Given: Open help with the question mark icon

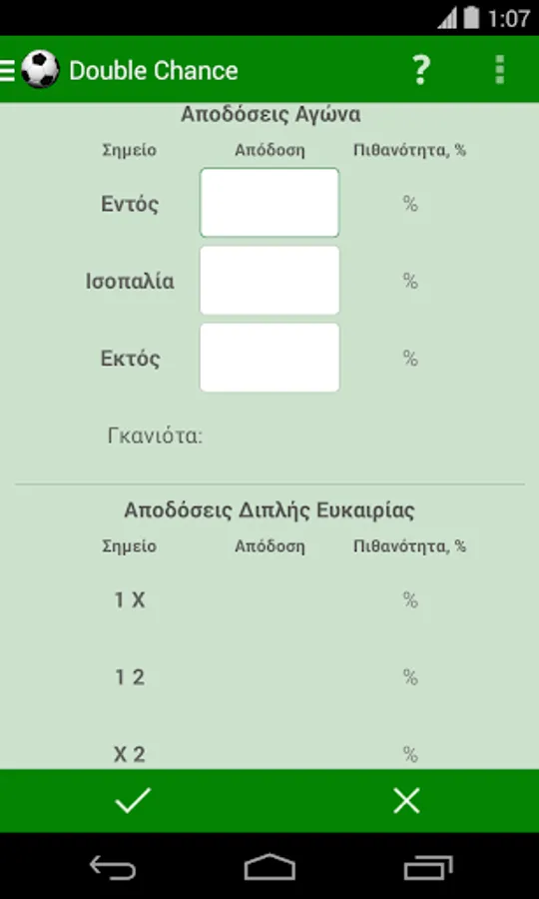Looking at the screenshot, I should click(421, 70).
